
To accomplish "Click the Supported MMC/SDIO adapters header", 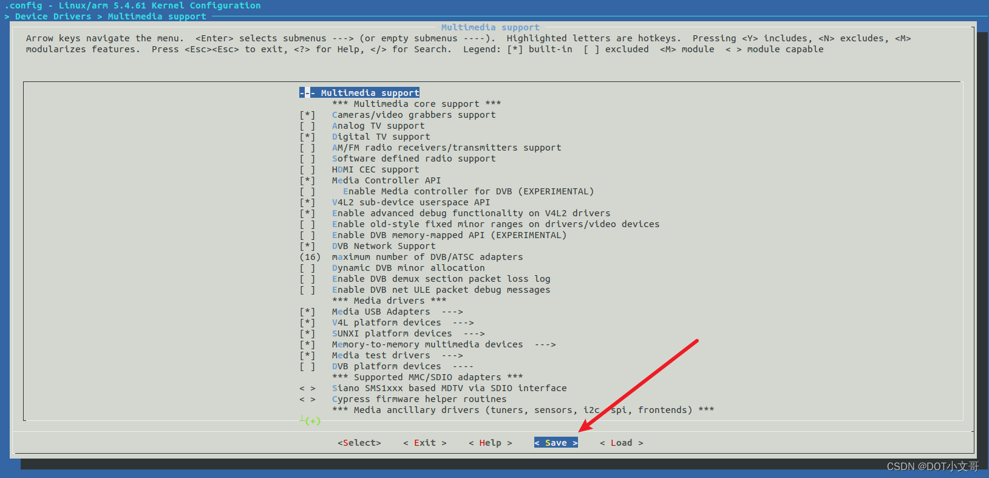I will [427, 377].
